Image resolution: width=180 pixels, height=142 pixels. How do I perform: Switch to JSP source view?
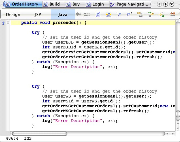38,15
